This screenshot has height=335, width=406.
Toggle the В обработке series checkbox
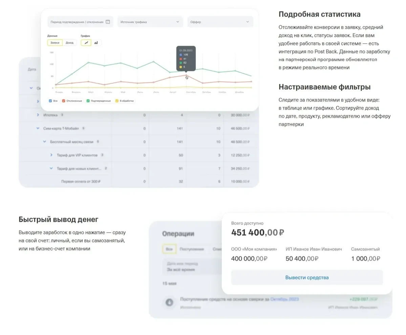[x=117, y=101]
